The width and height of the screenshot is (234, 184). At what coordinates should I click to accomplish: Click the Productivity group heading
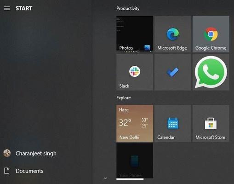pyautogui.click(x=128, y=8)
